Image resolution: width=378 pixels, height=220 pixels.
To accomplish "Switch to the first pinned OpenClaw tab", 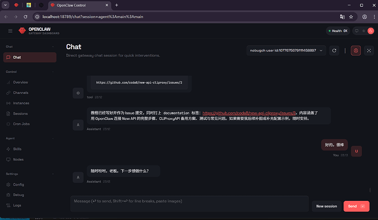I will (16, 5).
